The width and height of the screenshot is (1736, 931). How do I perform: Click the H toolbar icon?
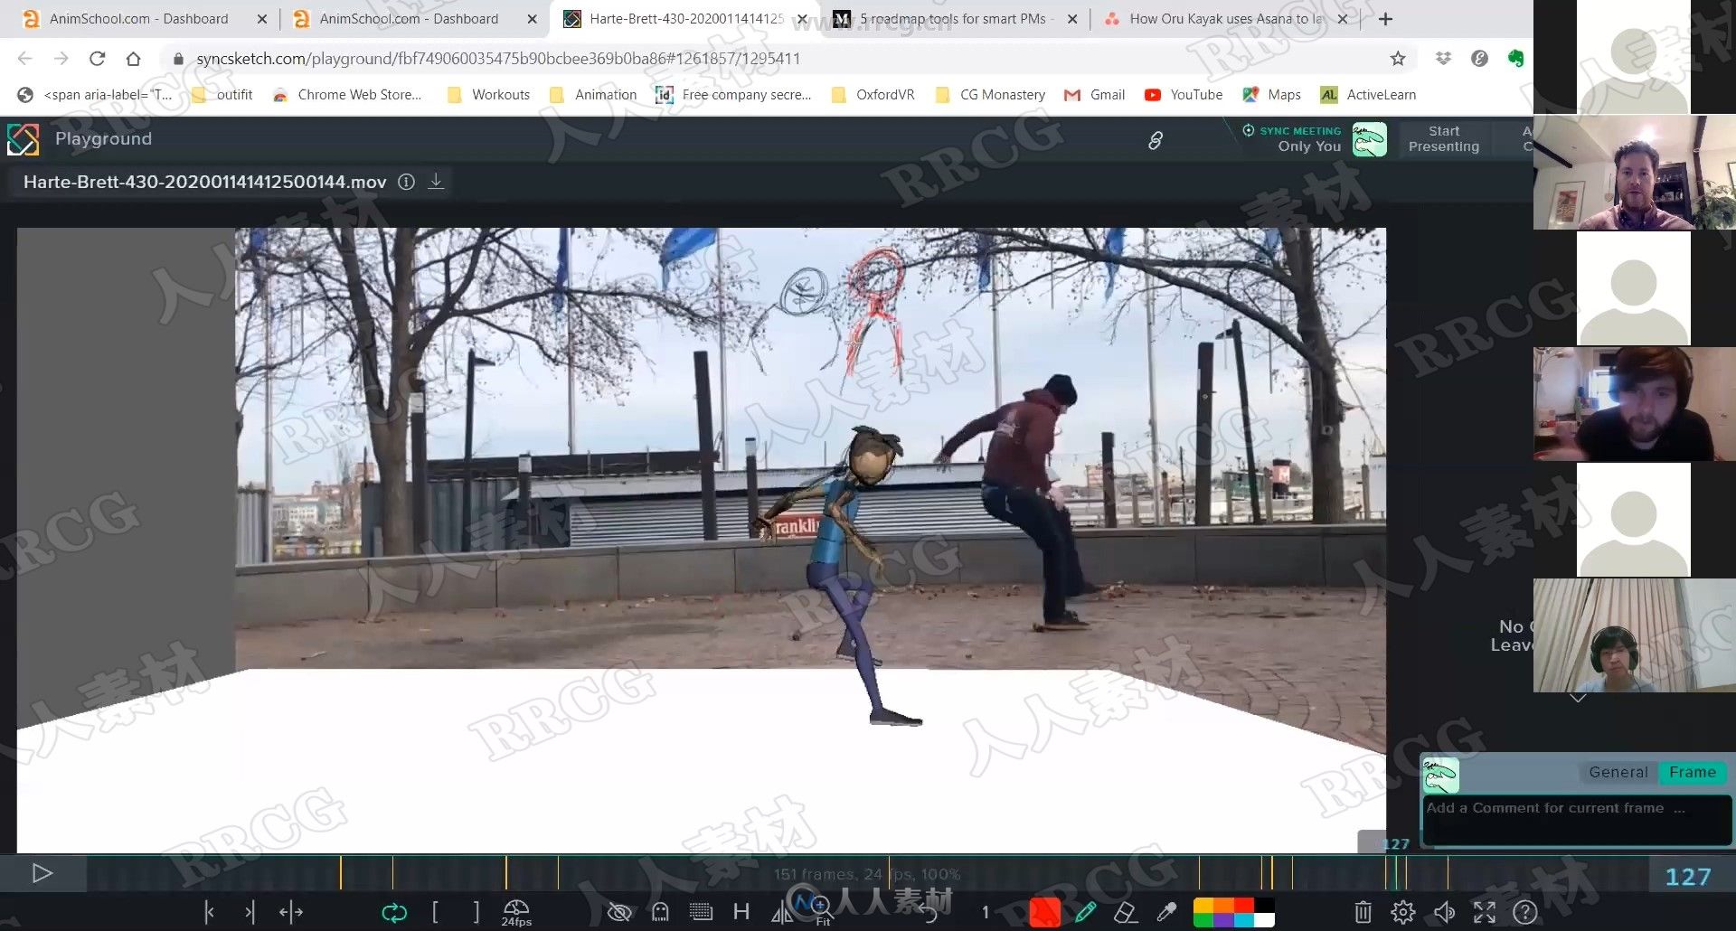[741, 912]
